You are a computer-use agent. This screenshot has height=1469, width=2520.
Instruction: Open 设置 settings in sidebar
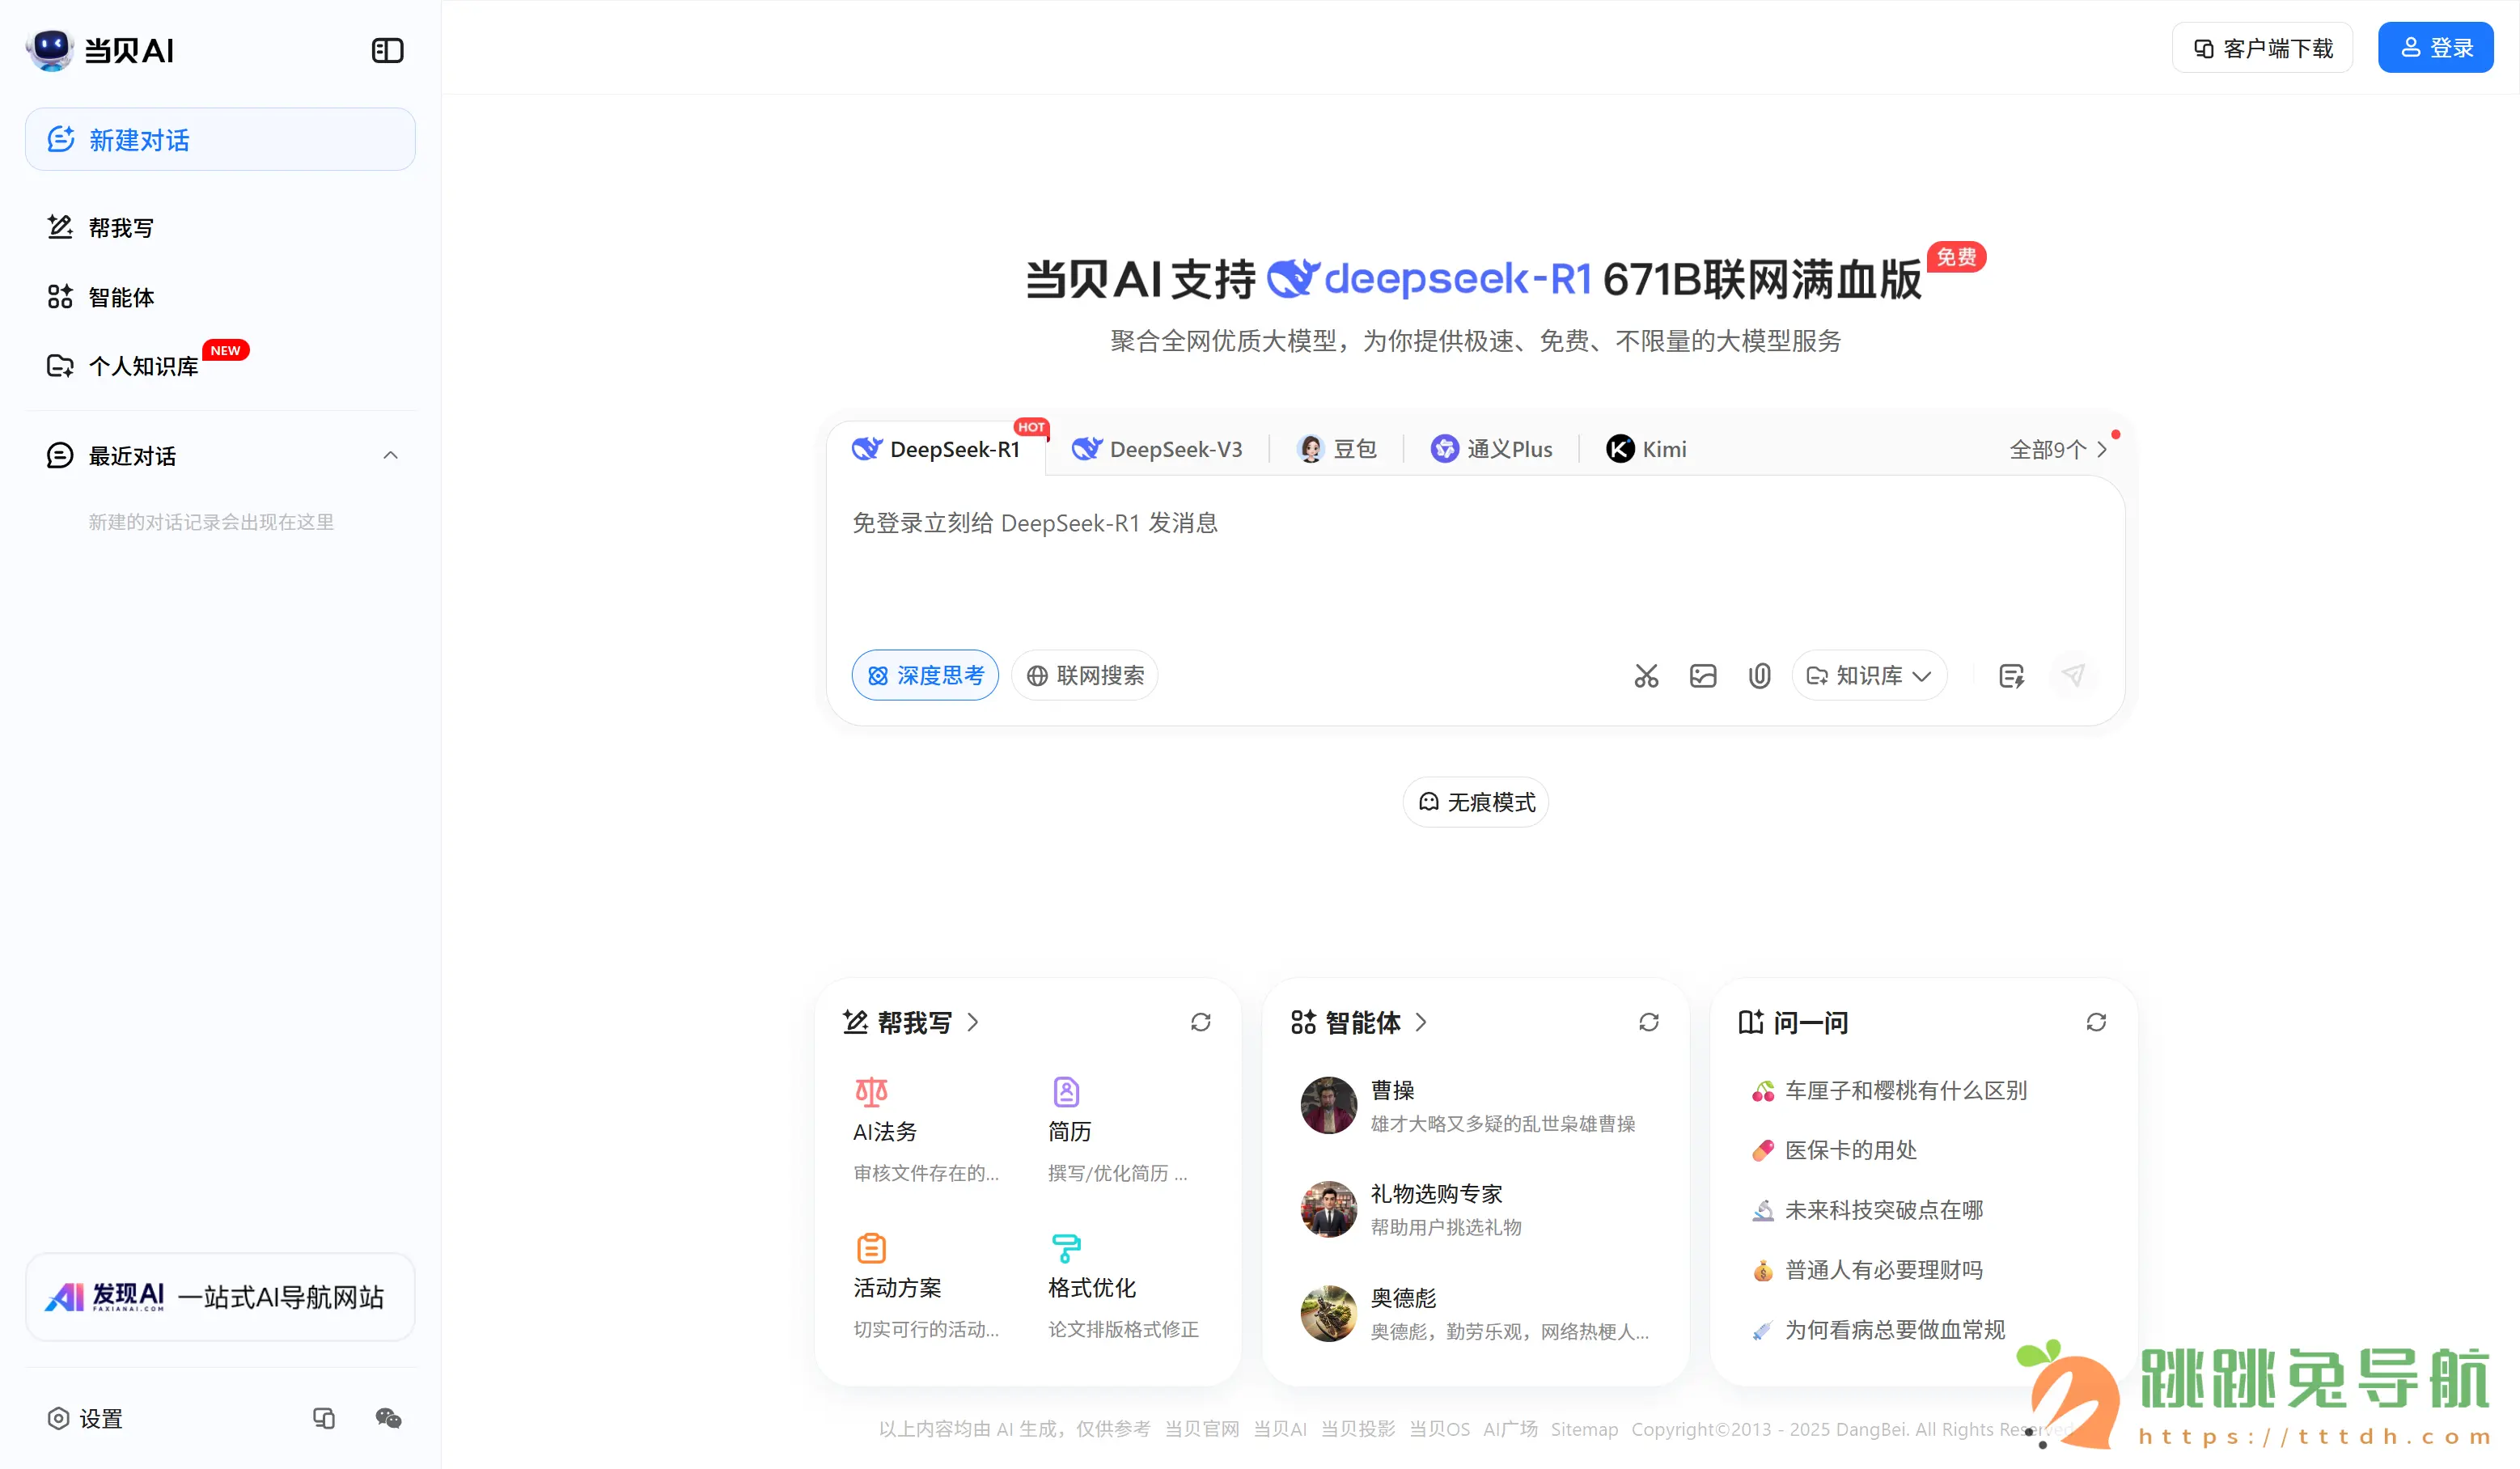(x=85, y=1418)
